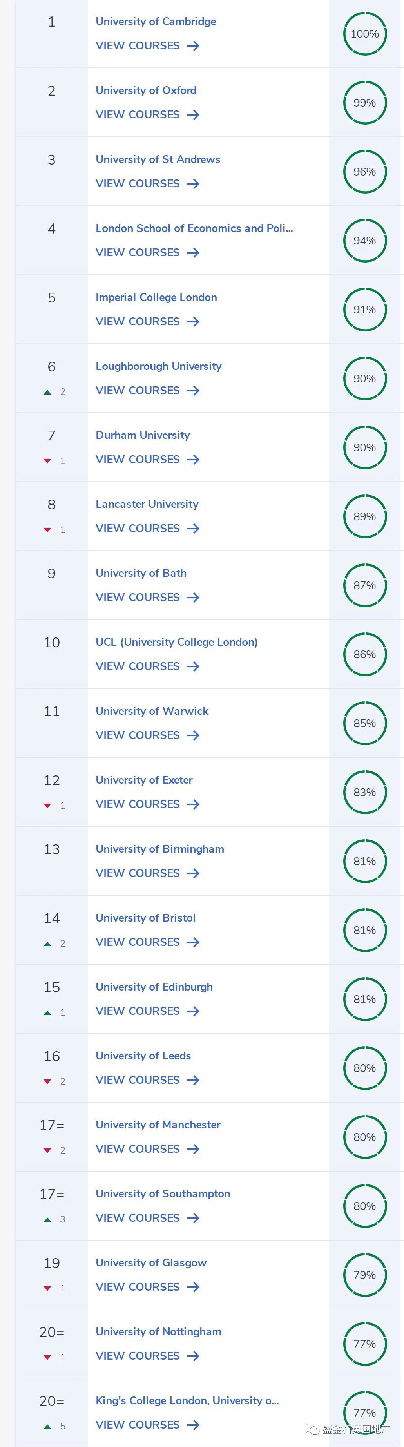Click the red down arrow under rank 16
This screenshot has width=404, height=1447.
point(48,1082)
